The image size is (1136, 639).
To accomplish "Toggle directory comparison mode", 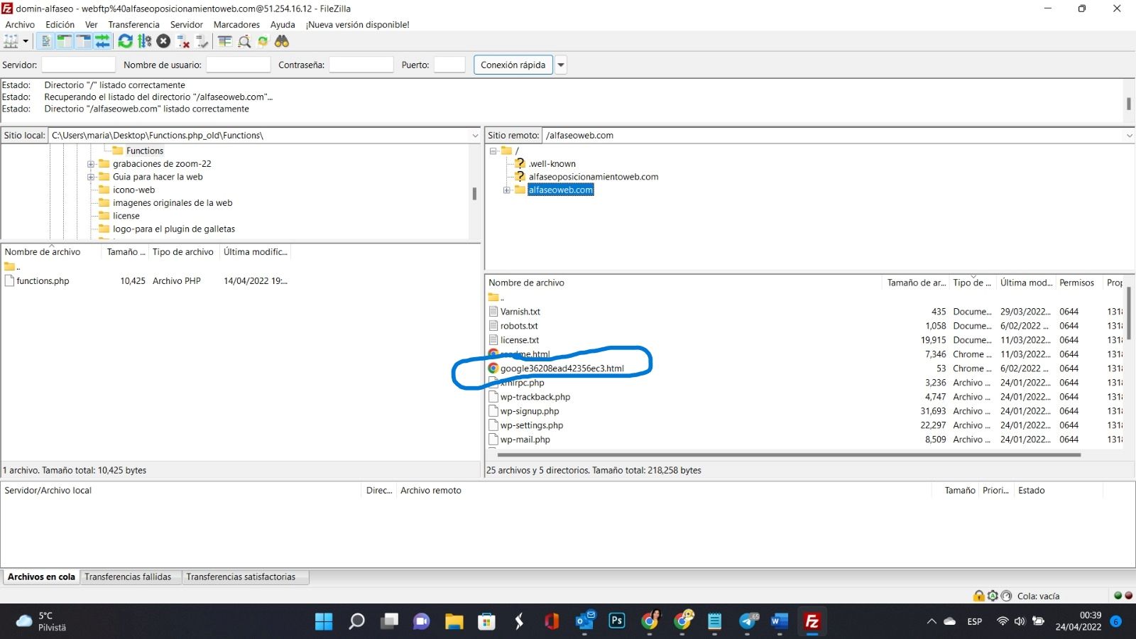I will [x=244, y=41].
